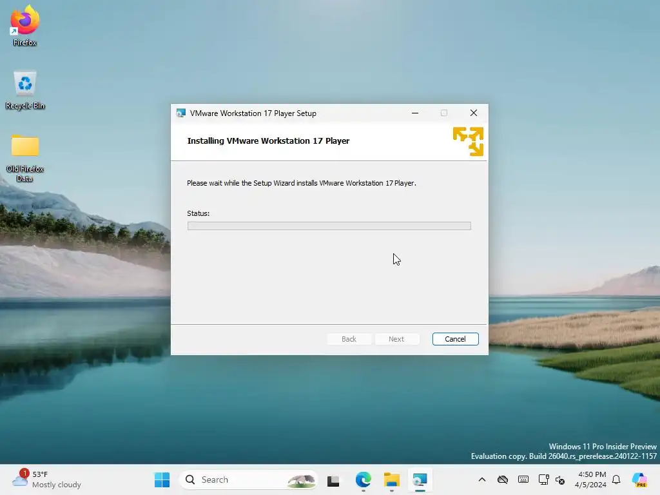The height and width of the screenshot is (495, 660).
Task: Click the OneDrive cloud tray icon
Action: click(x=503, y=480)
